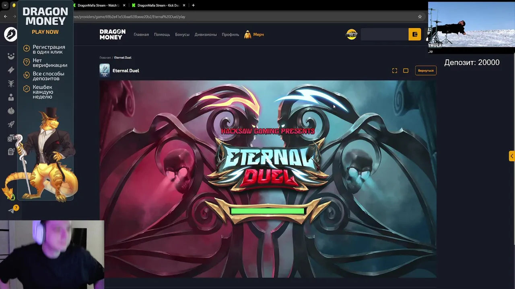Open the Бонусы menu item
515x289 pixels.
[x=182, y=35]
